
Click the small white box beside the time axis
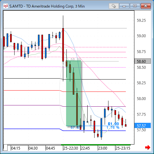[5, 148]
